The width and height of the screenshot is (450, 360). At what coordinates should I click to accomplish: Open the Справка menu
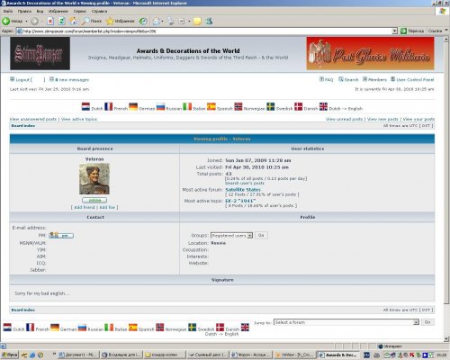[x=99, y=11]
